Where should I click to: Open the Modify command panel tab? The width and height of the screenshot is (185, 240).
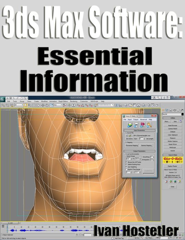(167, 110)
